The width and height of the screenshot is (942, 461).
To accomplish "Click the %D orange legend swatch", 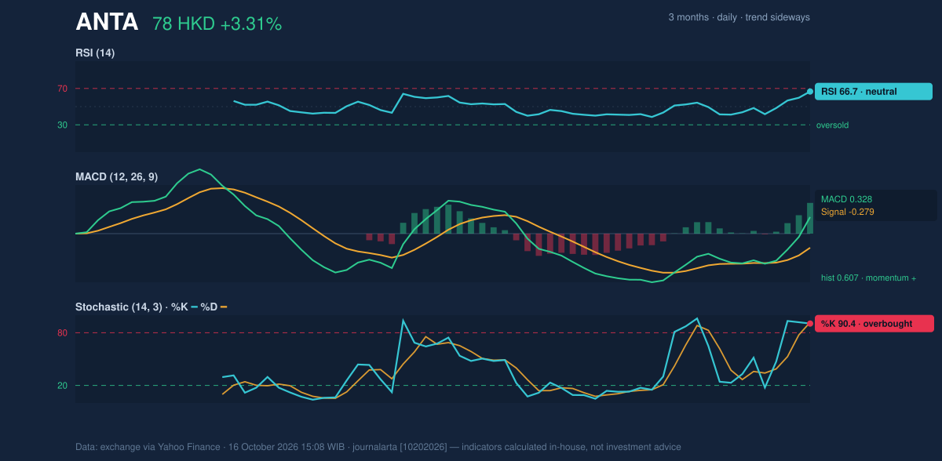I will pyautogui.click(x=224, y=307).
